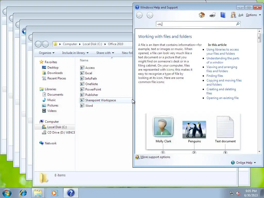
Task: Select Recent Places in Favorites
Action: tap(56, 78)
